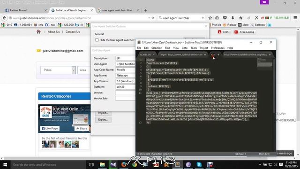Open the Firefox hamburger menu
Screen dimensions: 300x169
click(295, 18)
